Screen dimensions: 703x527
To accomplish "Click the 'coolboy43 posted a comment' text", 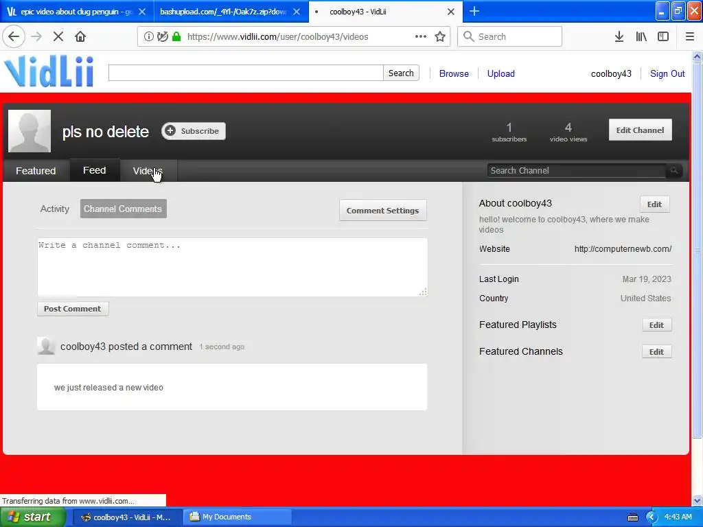I will pyautogui.click(x=126, y=347).
